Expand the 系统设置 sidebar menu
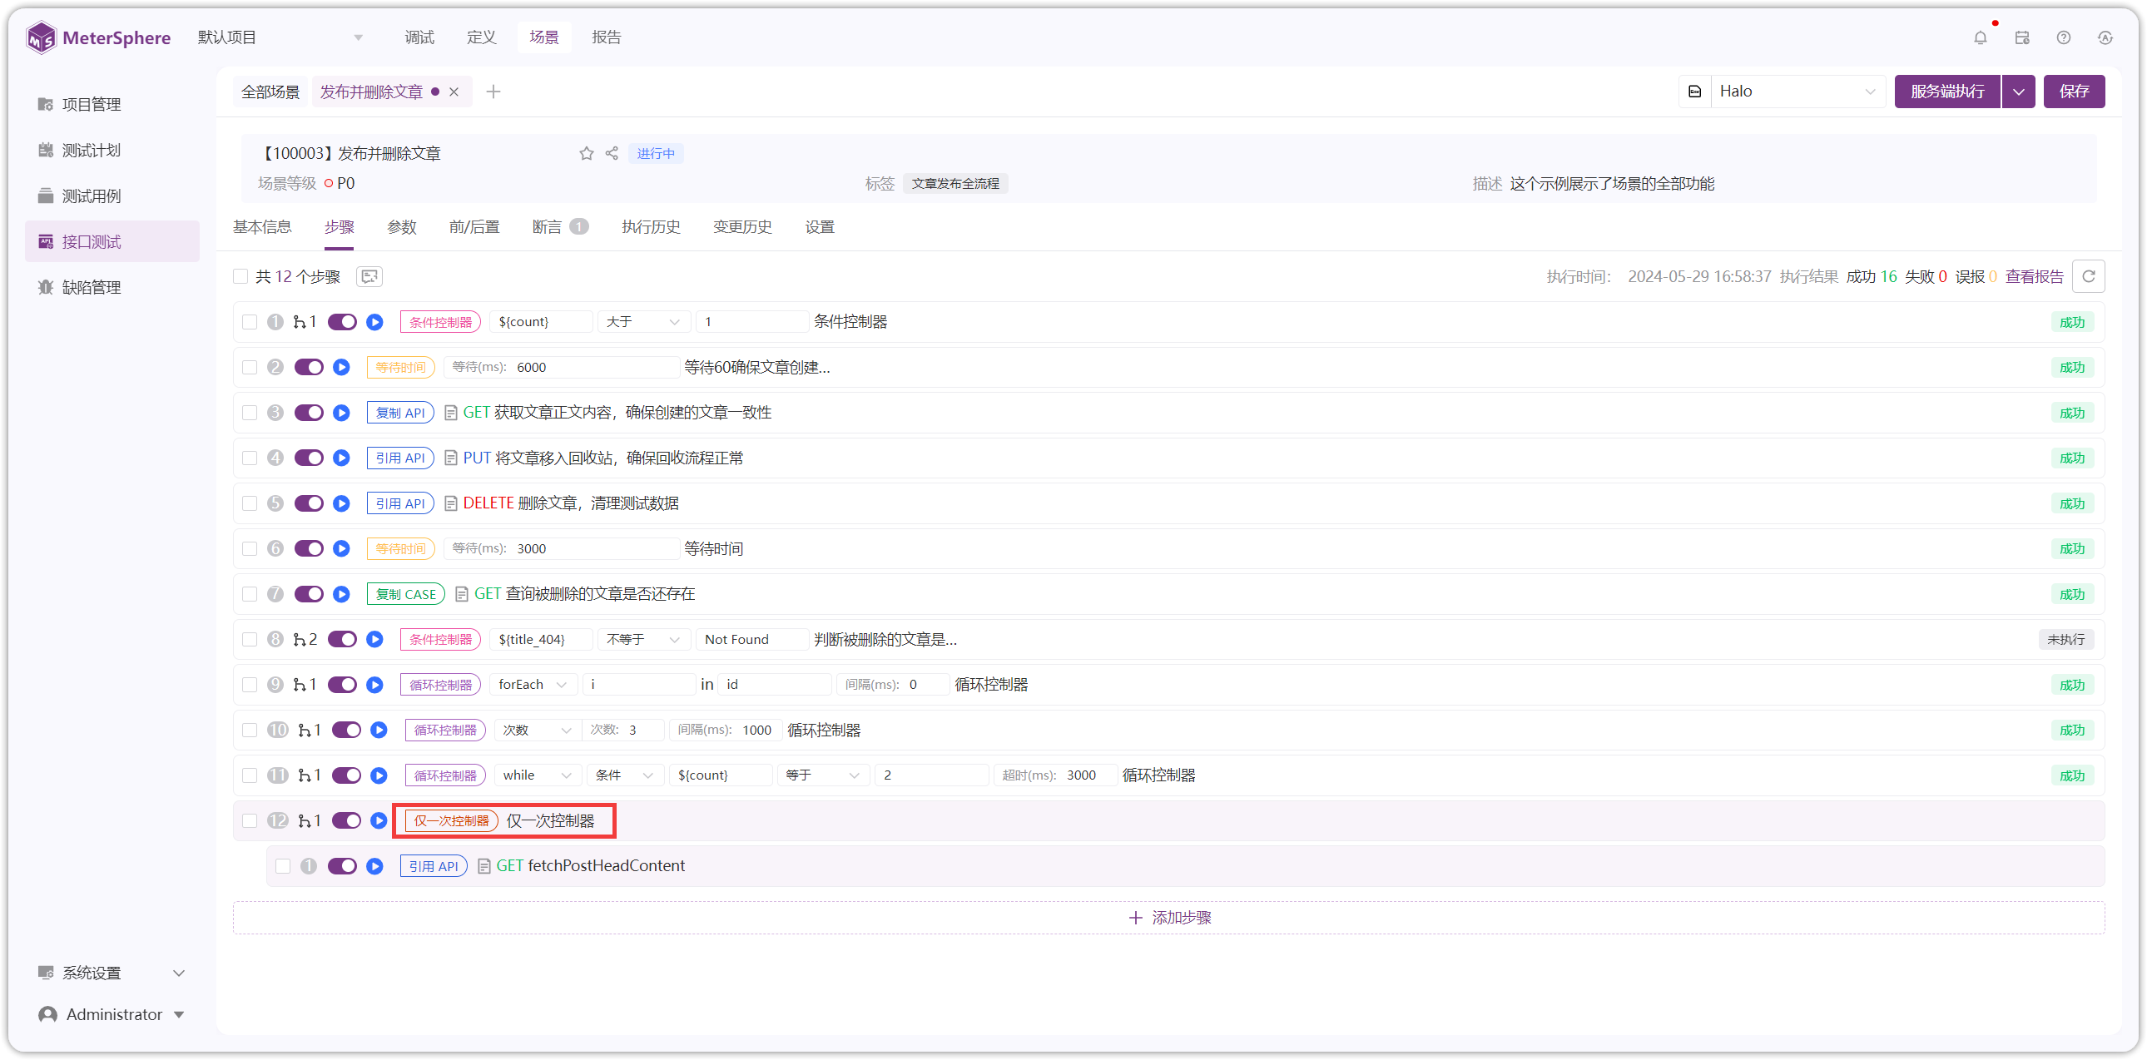This screenshot has height=1060, width=2147. [x=112, y=973]
